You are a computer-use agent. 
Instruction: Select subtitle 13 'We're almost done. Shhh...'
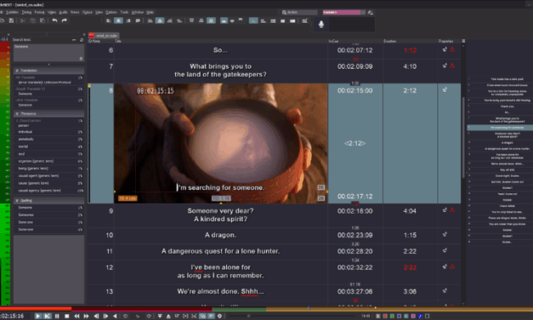[220, 292]
